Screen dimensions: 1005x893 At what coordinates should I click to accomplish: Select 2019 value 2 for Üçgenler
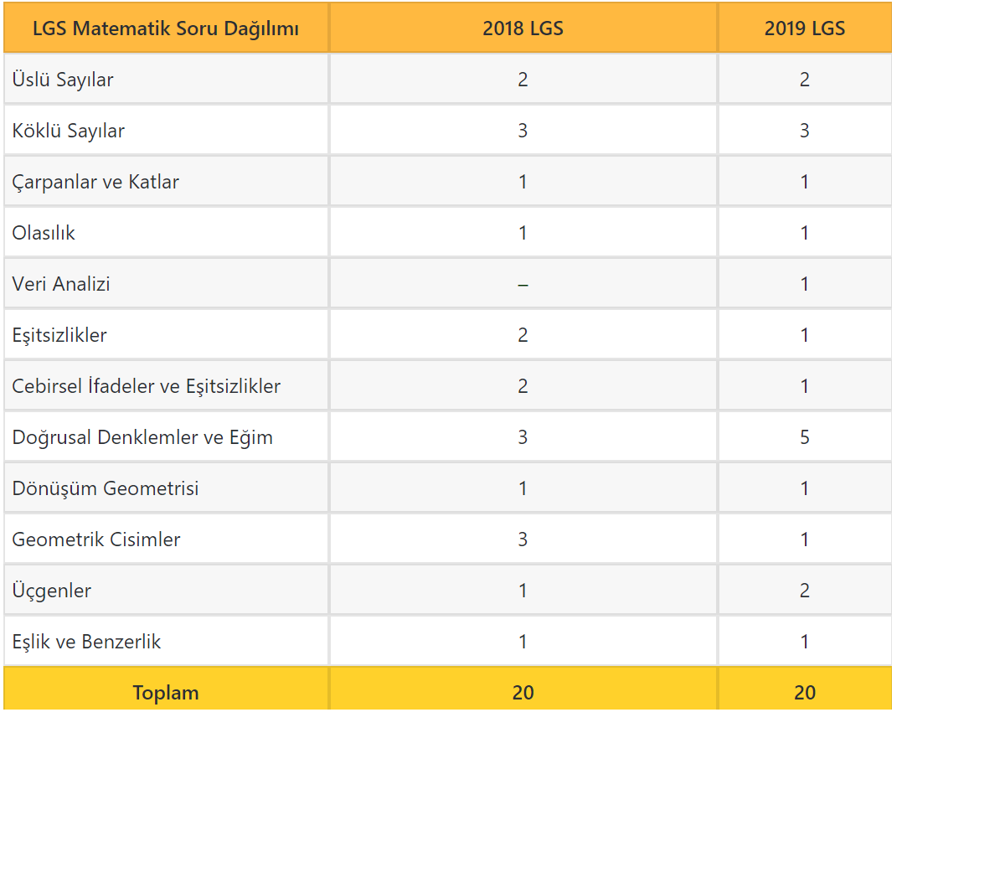pyautogui.click(x=805, y=591)
